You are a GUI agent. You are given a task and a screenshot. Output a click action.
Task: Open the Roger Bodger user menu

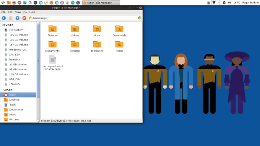[250, 3]
